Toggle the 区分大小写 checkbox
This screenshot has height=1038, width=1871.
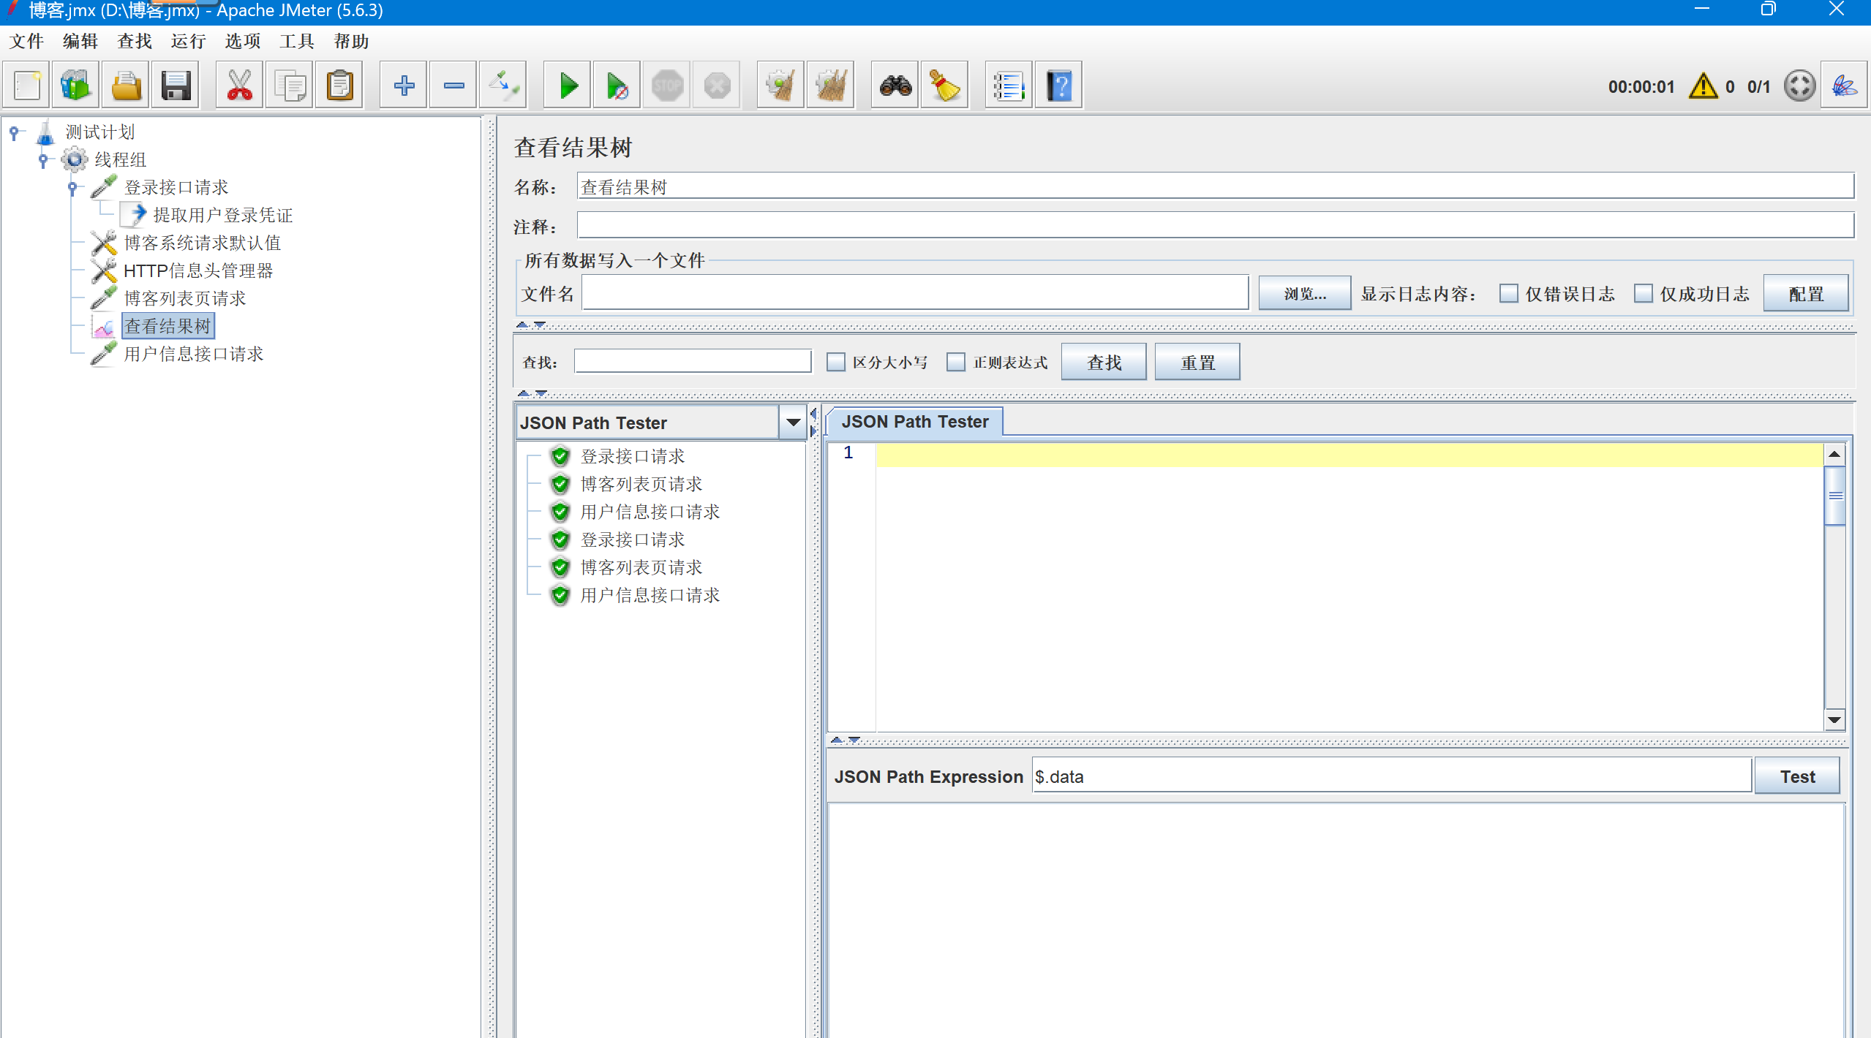click(835, 363)
